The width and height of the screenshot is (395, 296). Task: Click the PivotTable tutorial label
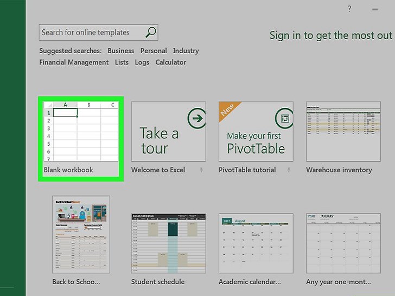[x=247, y=170]
